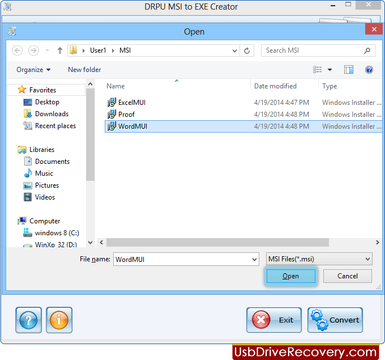Open MSI Files(*.msi) file type dropdown
The image size is (385, 360).
point(319,259)
